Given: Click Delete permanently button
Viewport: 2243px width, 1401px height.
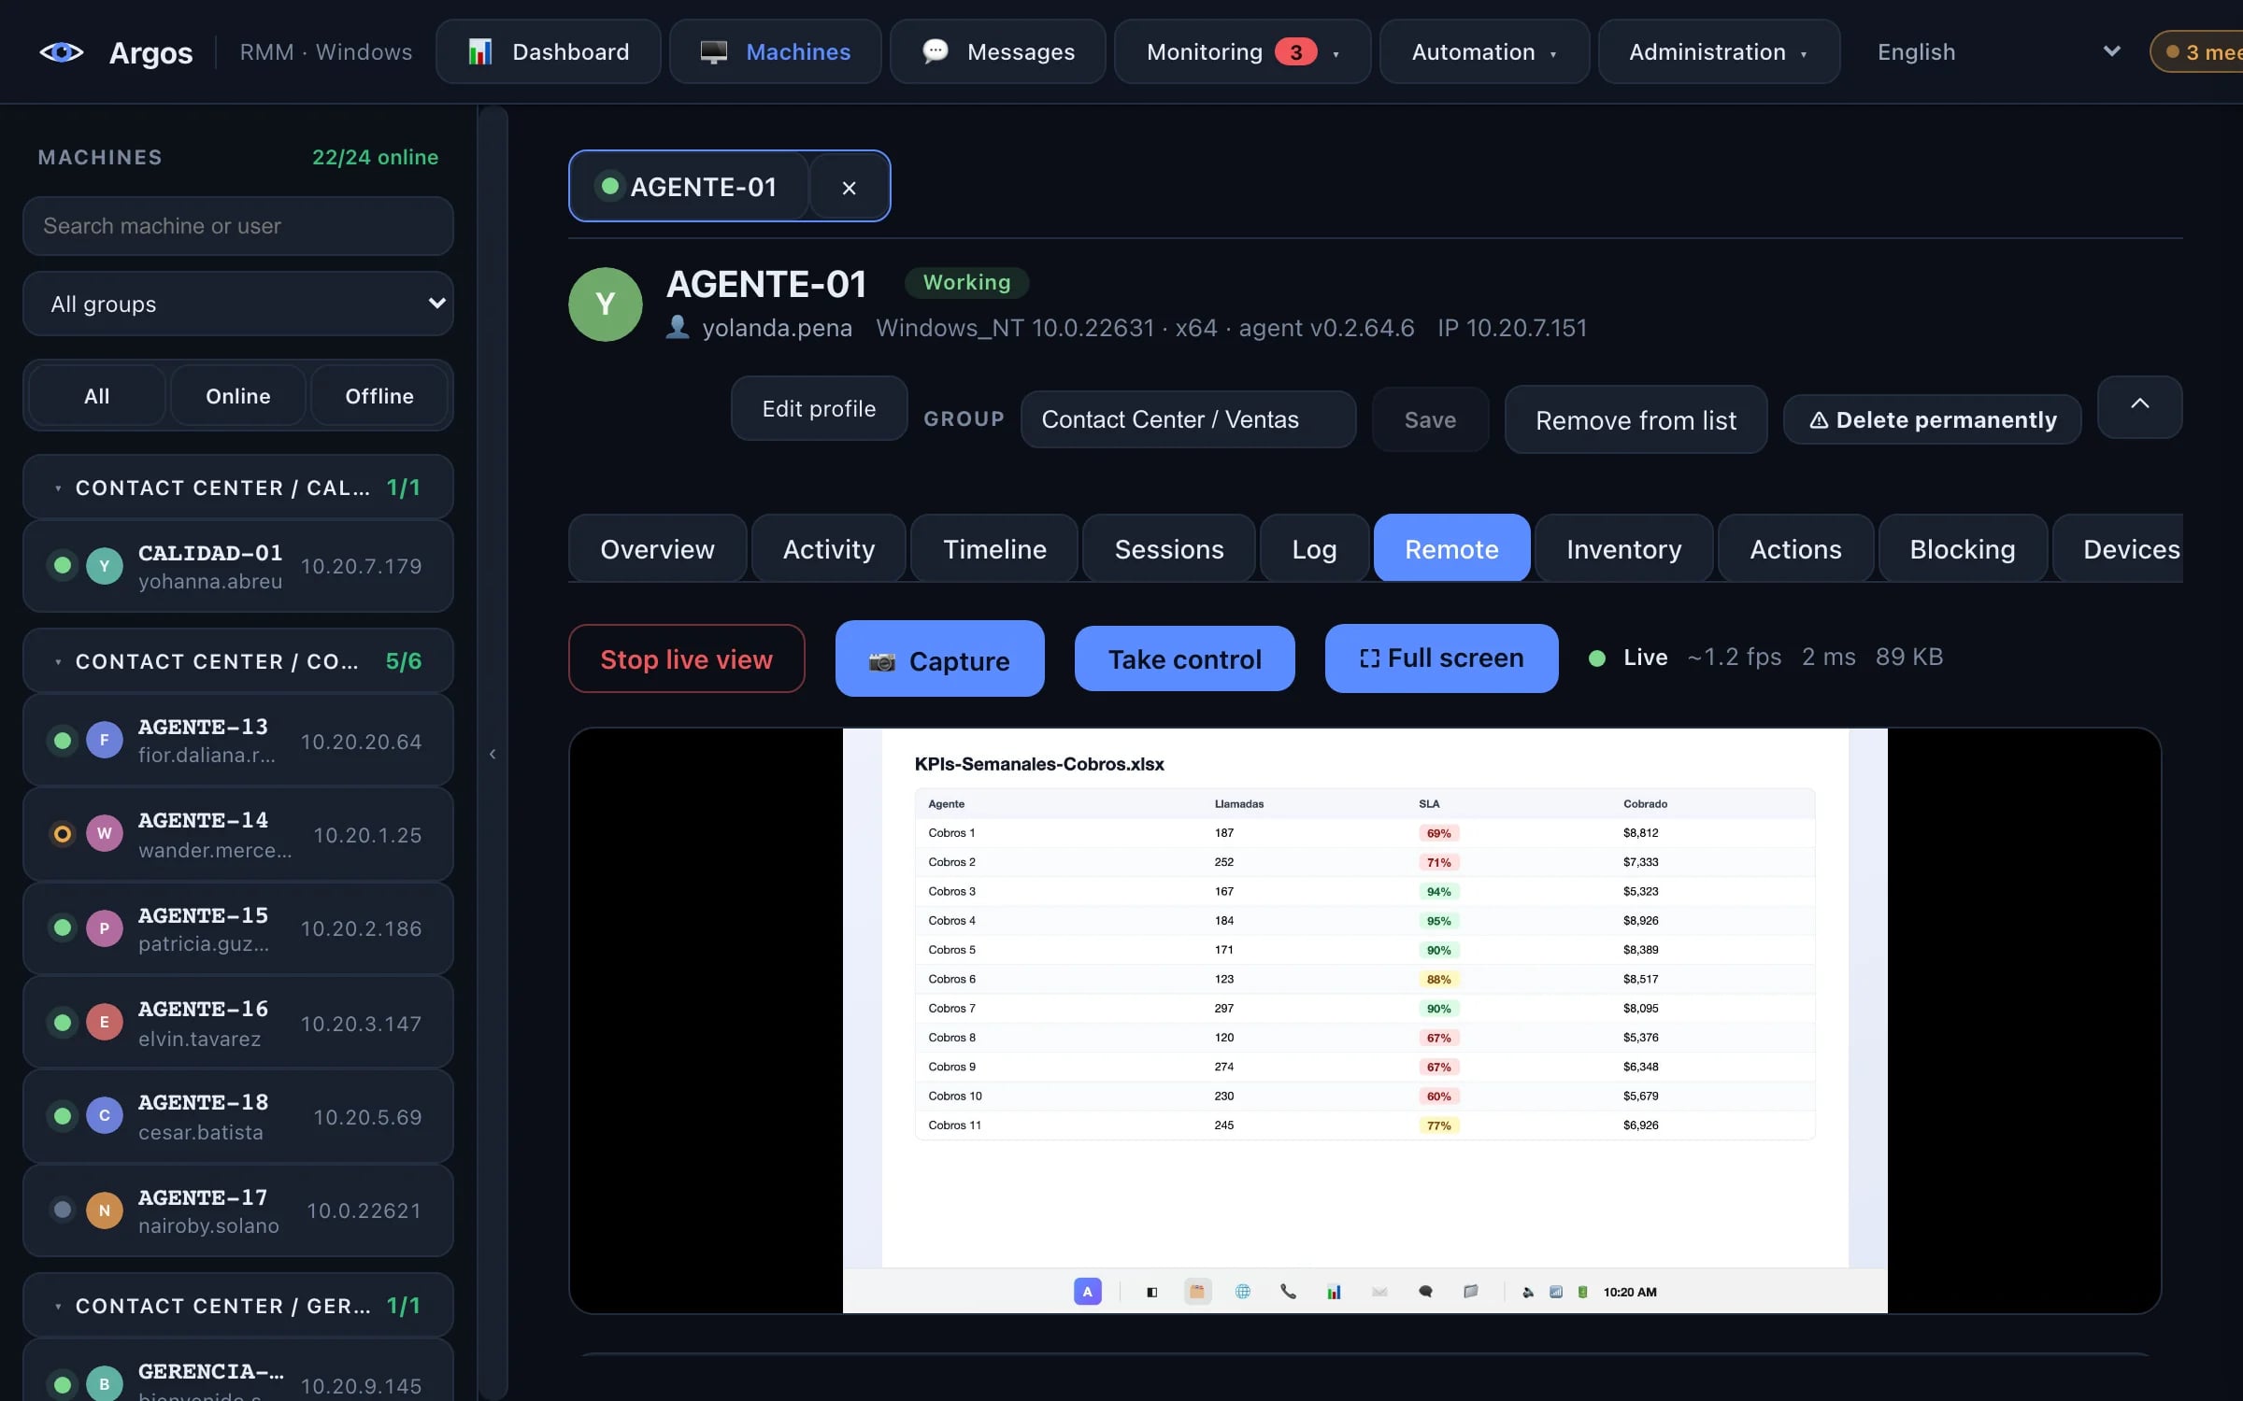Looking at the screenshot, I should click(x=1932, y=419).
